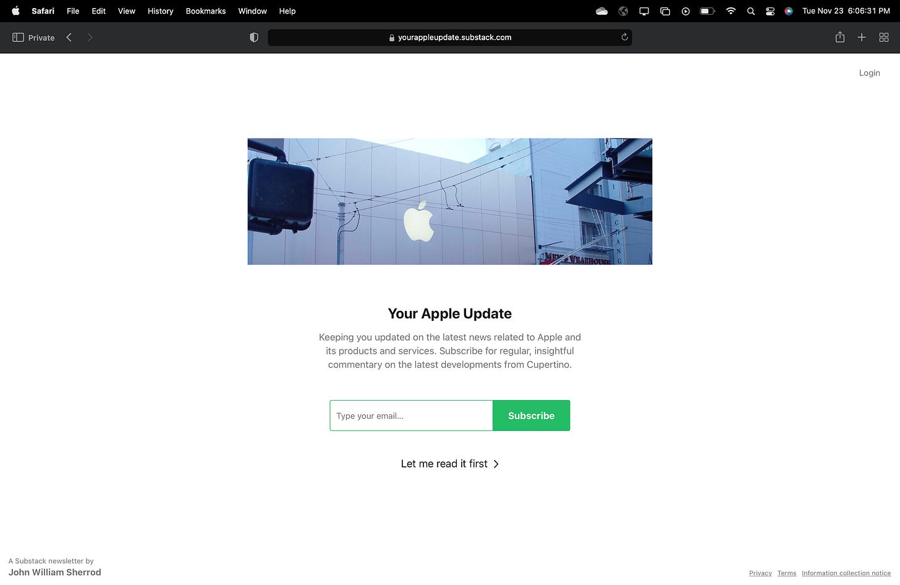Open the Edit menu
The width and height of the screenshot is (900, 585).
click(x=98, y=11)
